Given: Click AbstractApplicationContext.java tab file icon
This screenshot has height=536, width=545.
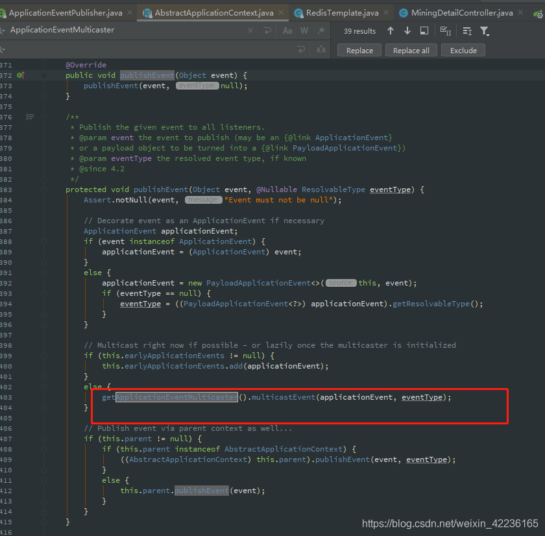Looking at the screenshot, I should [x=147, y=13].
